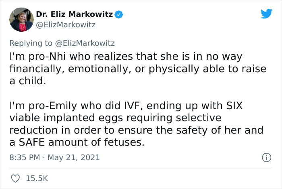Screen dimensions: 282x189
Task: Click the Twitter bird logo
Action: click(266, 14)
